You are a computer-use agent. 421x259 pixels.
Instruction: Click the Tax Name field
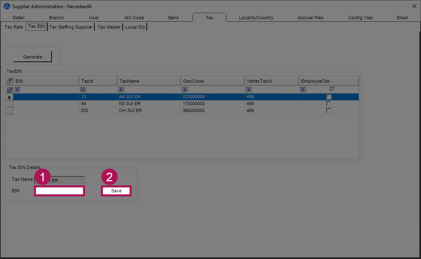(60, 180)
